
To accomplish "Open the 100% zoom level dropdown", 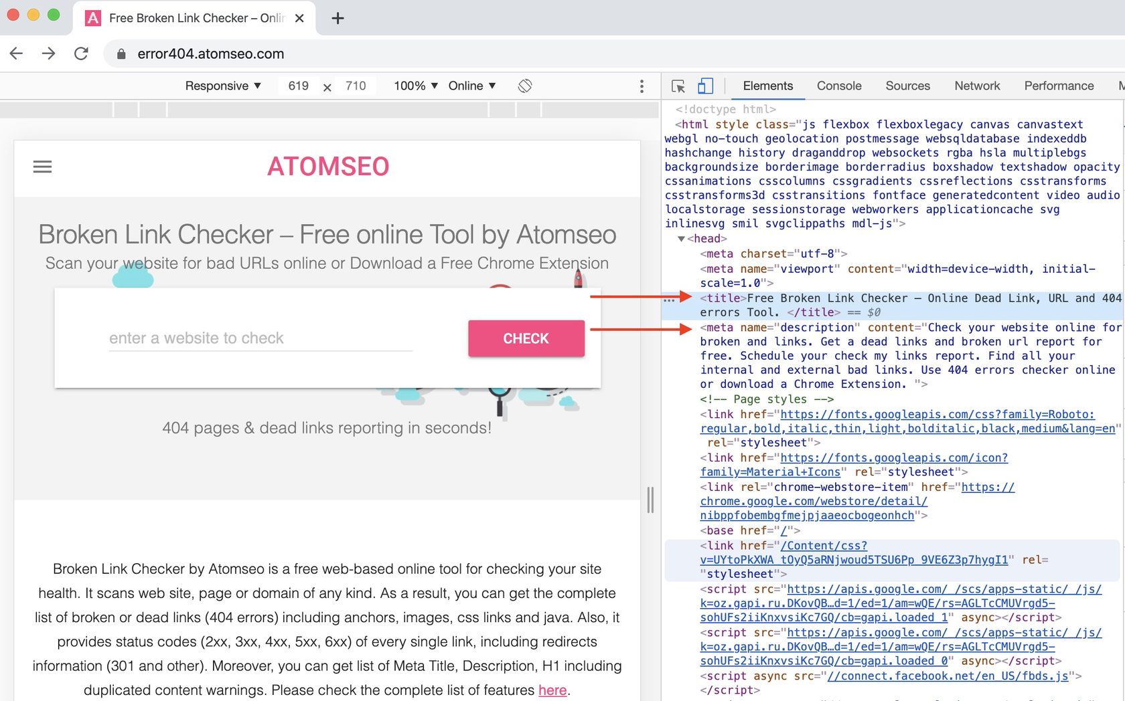I will coord(415,86).
